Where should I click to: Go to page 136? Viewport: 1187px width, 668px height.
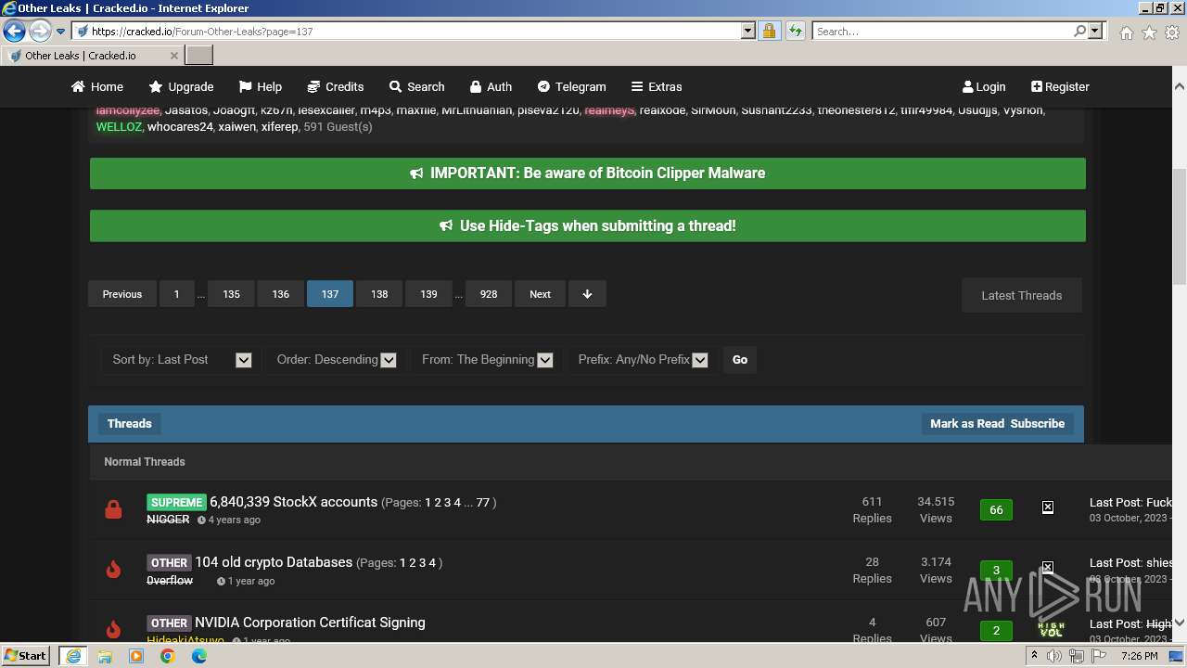(281, 294)
